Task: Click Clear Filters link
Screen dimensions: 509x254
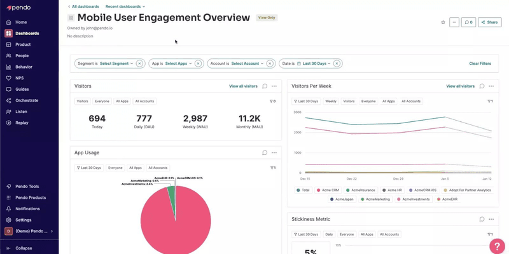Action: 480,63
